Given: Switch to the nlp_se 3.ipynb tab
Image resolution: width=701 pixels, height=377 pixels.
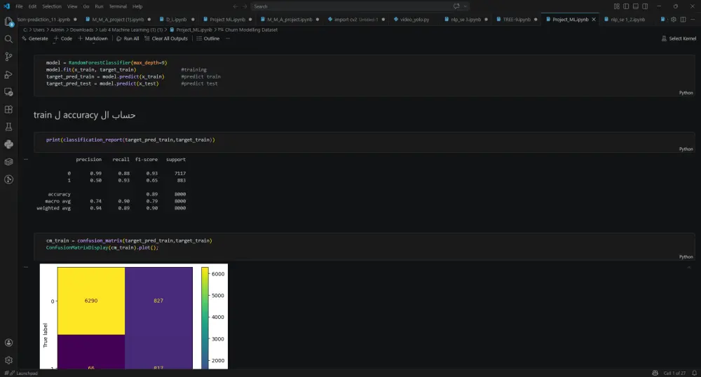Looking at the screenshot, I should [465, 19].
